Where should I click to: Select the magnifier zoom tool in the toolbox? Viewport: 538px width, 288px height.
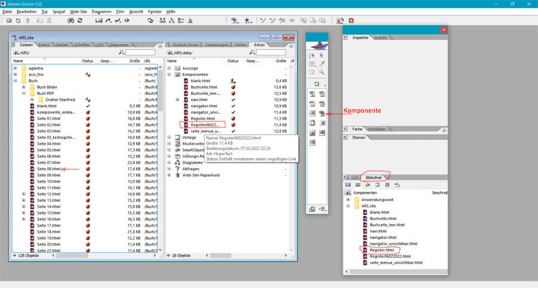click(322, 72)
